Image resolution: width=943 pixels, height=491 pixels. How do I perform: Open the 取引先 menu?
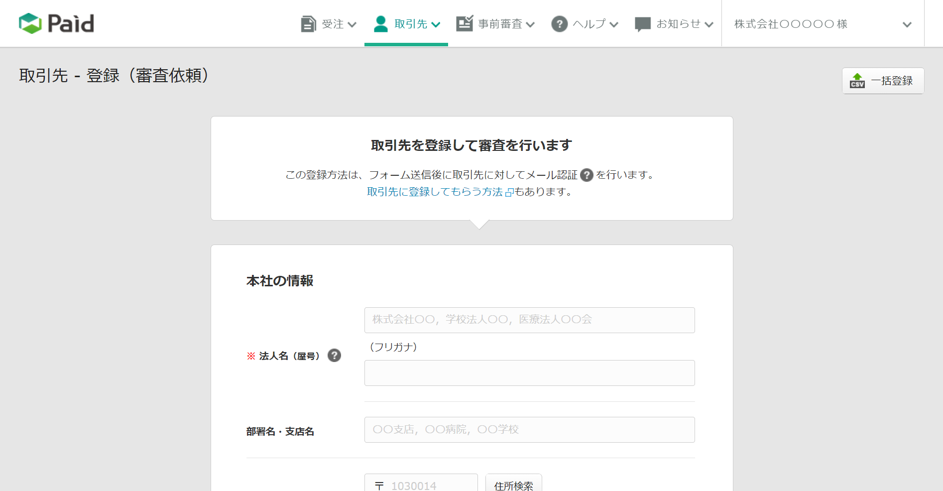click(x=411, y=24)
